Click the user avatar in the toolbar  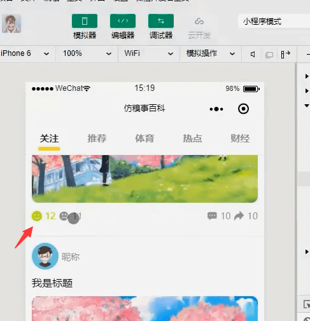pyautogui.click(x=11, y=24)
